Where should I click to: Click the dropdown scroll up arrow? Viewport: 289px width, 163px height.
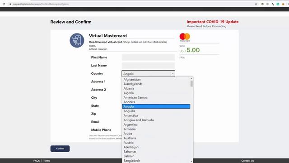coord(191,79)
